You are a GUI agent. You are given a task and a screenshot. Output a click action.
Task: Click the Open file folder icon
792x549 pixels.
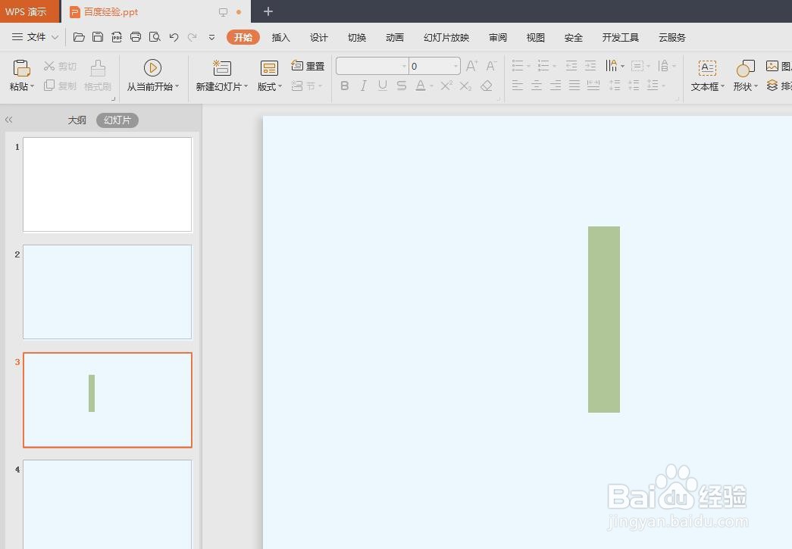tap(79, 37)
